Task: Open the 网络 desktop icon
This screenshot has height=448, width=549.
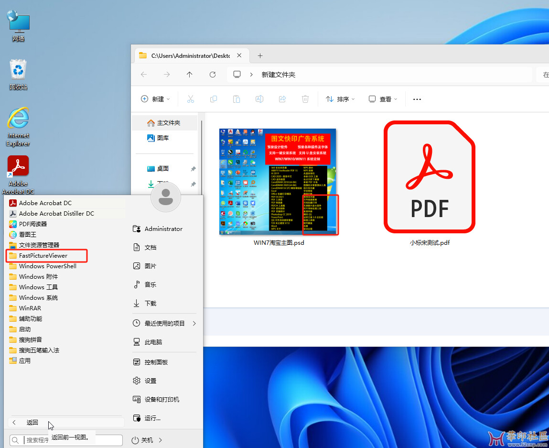Action: [x=18, y=26]
